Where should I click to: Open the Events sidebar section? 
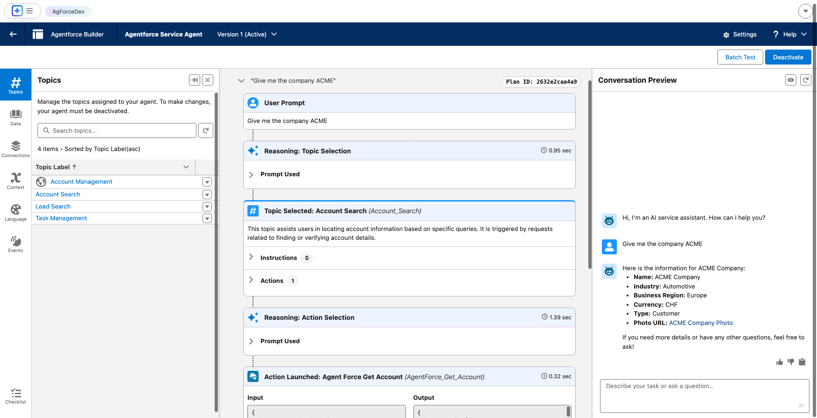[x=15, y=244]
